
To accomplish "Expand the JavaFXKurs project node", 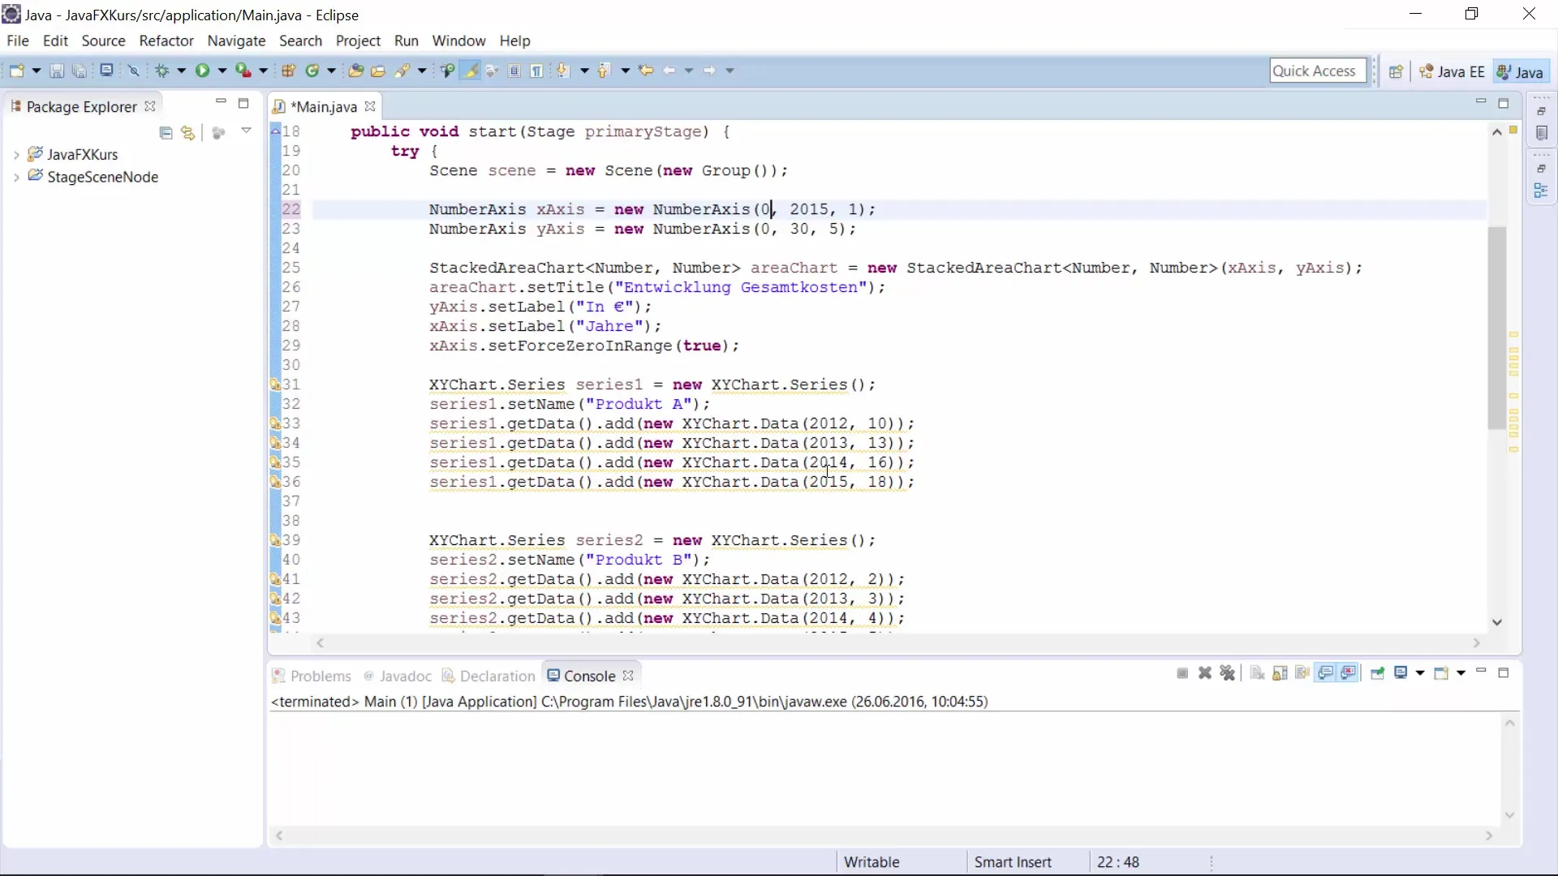I will click(x=16, y=154).
